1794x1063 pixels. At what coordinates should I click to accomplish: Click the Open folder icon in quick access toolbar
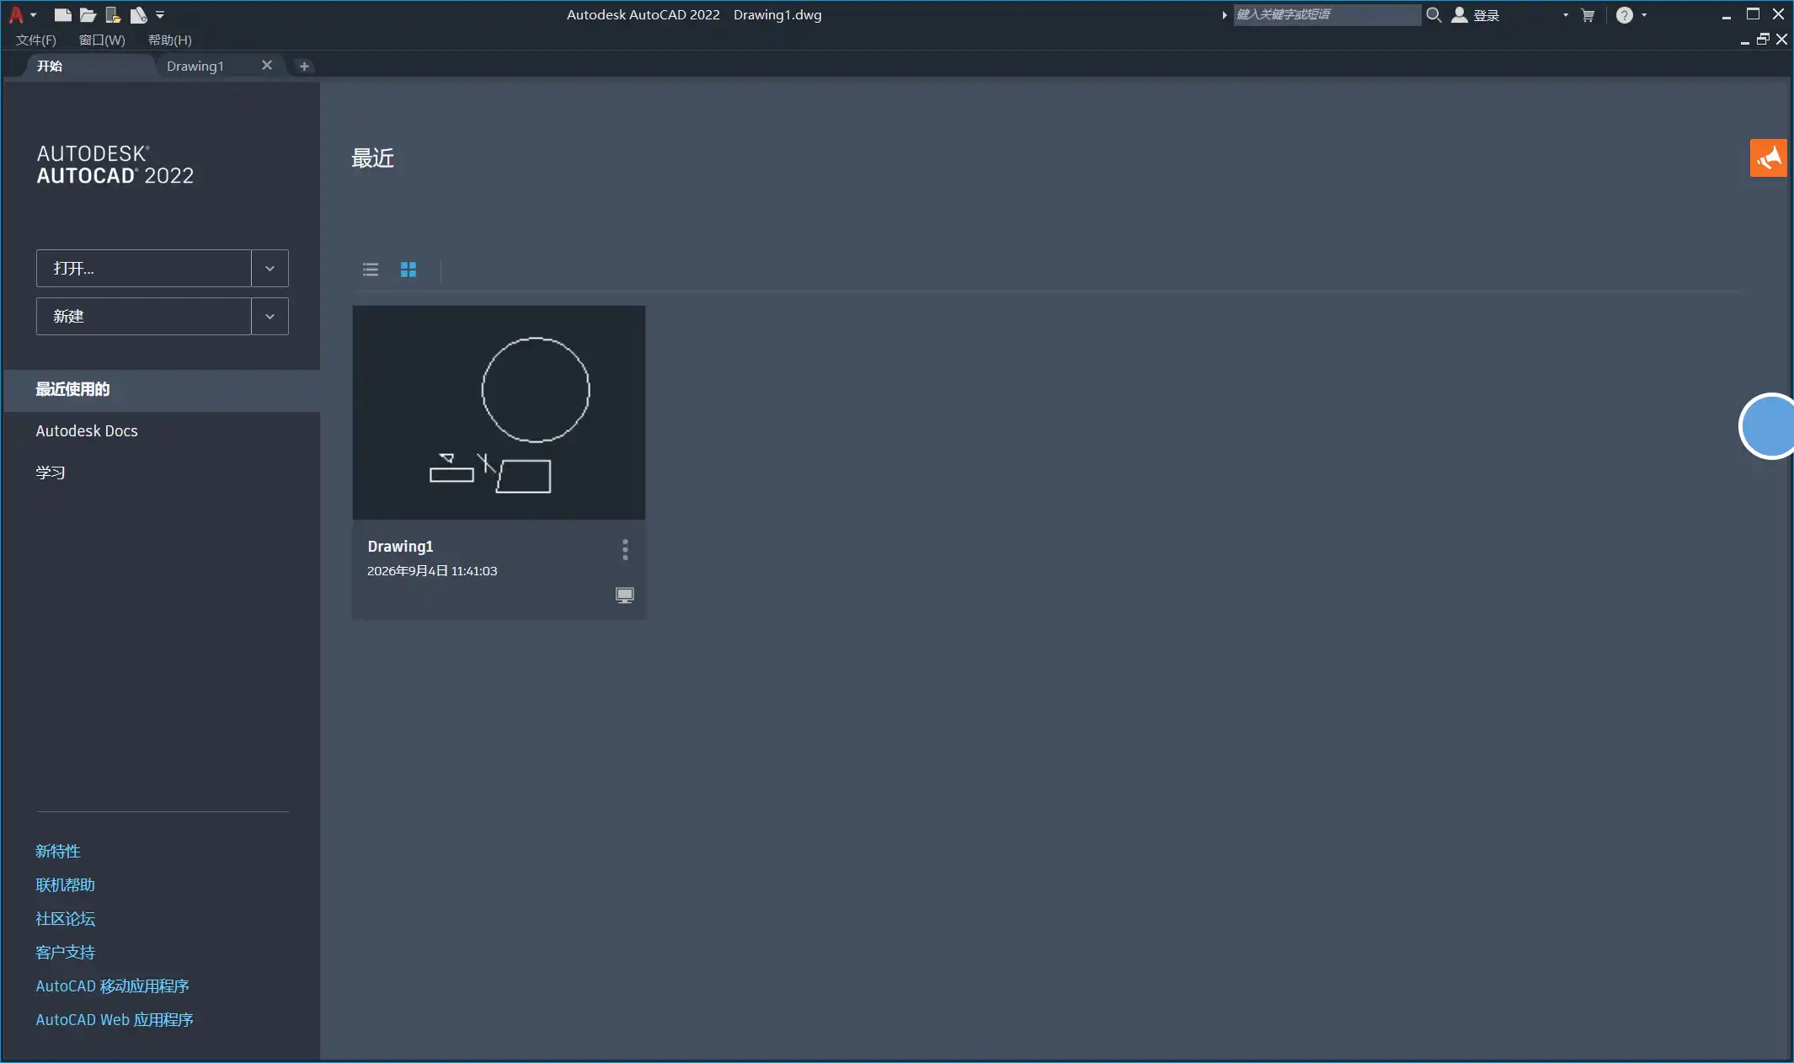click(x=88, y=14)
